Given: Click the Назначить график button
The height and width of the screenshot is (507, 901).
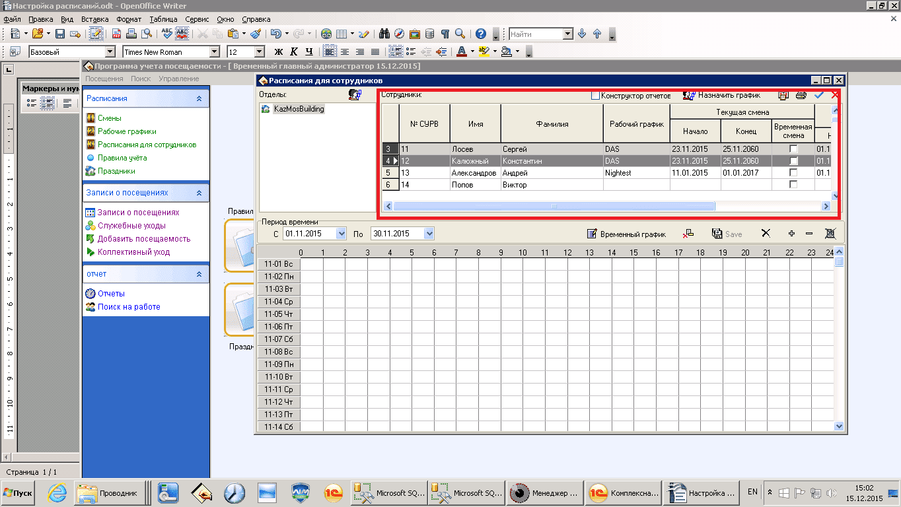Looking at the screenshot, I should (x=722, y=96).
